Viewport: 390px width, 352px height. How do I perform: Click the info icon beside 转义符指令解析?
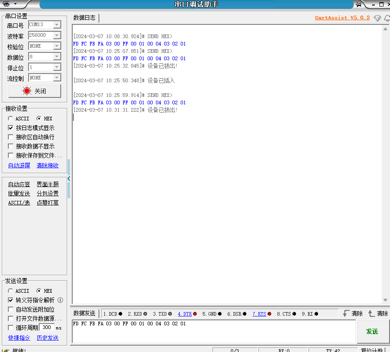tap(60, 300)
